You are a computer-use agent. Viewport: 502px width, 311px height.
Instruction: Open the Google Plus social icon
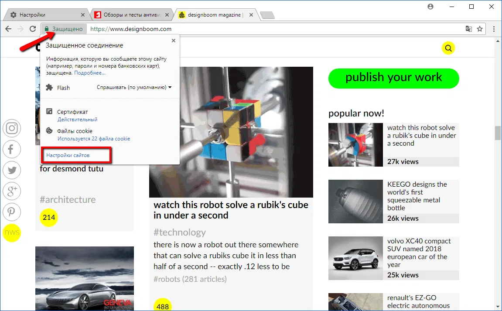12,191
